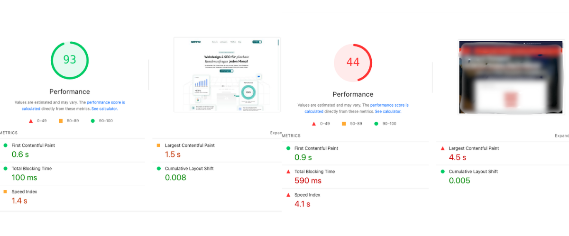The width and height of the screenshot is (569, 236).
Task: Click green circle icon beside Cumulative Layout Shift 0.008
Action: (x=158, y=169)
